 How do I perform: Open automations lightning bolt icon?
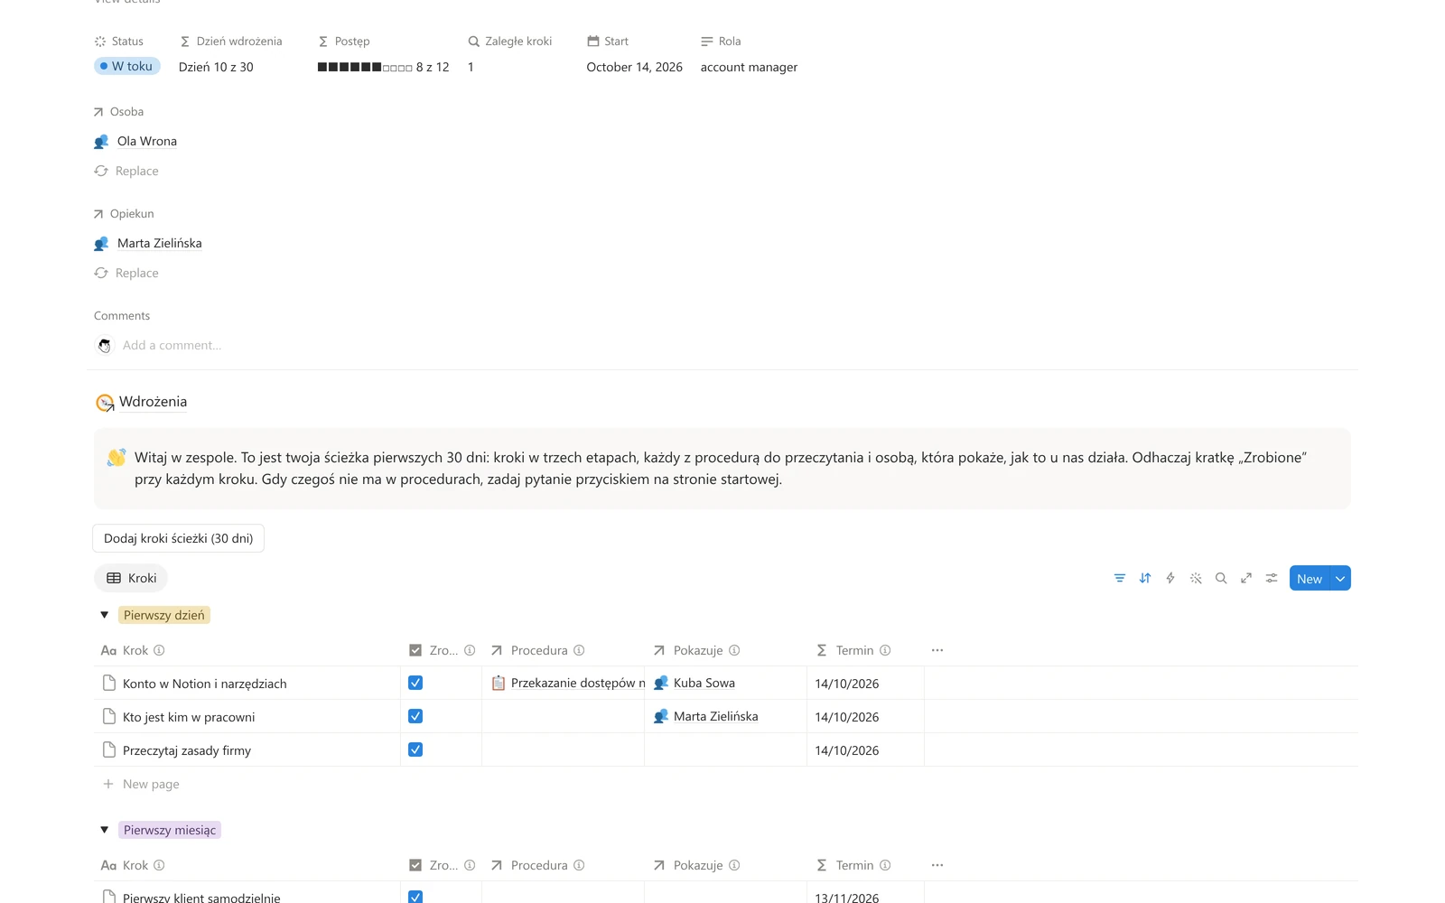pyautogui.click(x=1170, y=578)
